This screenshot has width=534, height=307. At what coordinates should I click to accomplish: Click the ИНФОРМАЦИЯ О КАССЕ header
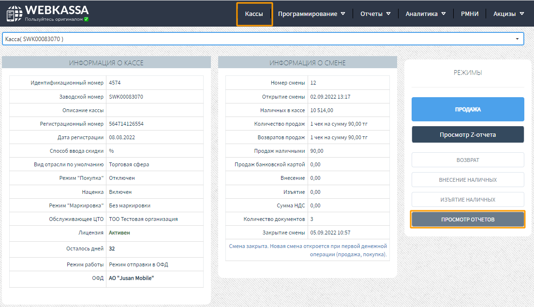[x=106, y=63]
